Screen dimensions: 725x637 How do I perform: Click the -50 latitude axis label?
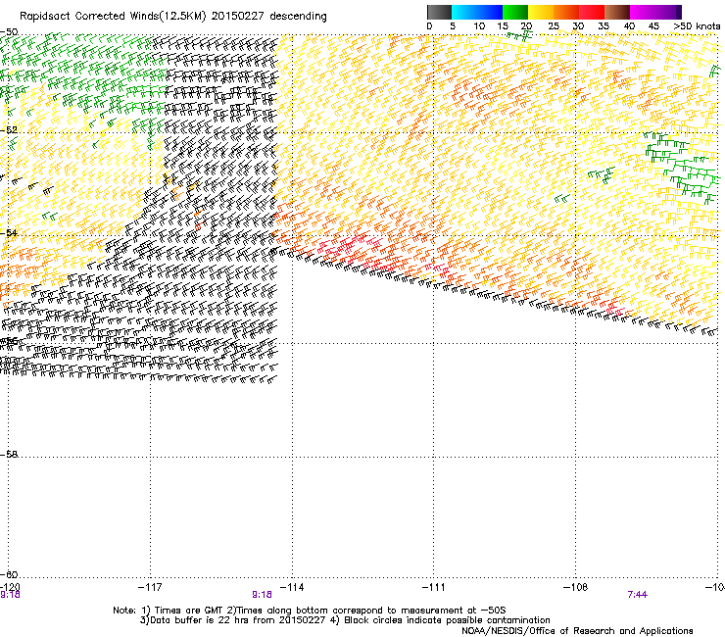[x=9, y=32]
